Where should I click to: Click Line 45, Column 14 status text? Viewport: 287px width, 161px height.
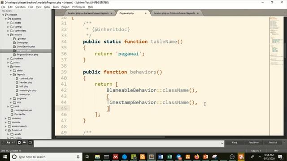[x=11, y=151]
